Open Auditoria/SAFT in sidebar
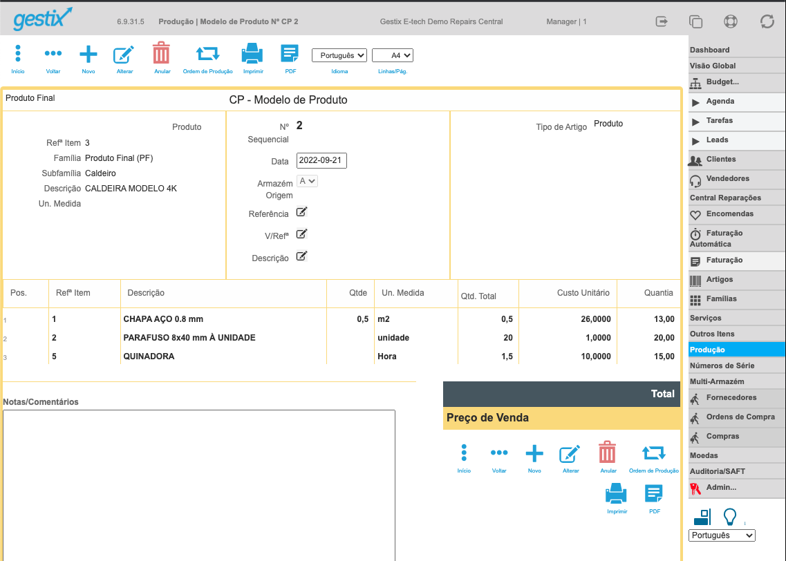This screenshot has height=561, width=786. (x=736, y=471)
